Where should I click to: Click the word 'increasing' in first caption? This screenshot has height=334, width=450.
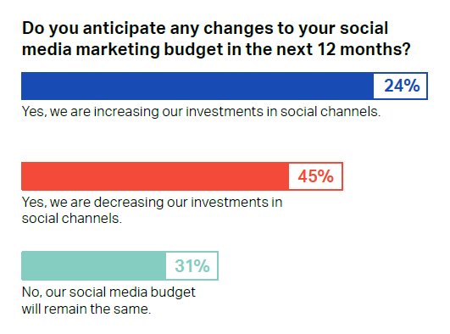[x=126, y=112]
